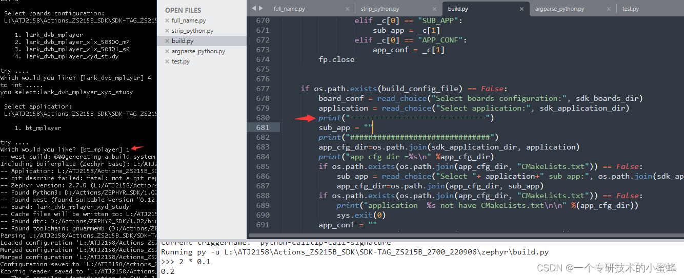Click the OPEN FILES sidebar heading

click(x=183, y=10)
